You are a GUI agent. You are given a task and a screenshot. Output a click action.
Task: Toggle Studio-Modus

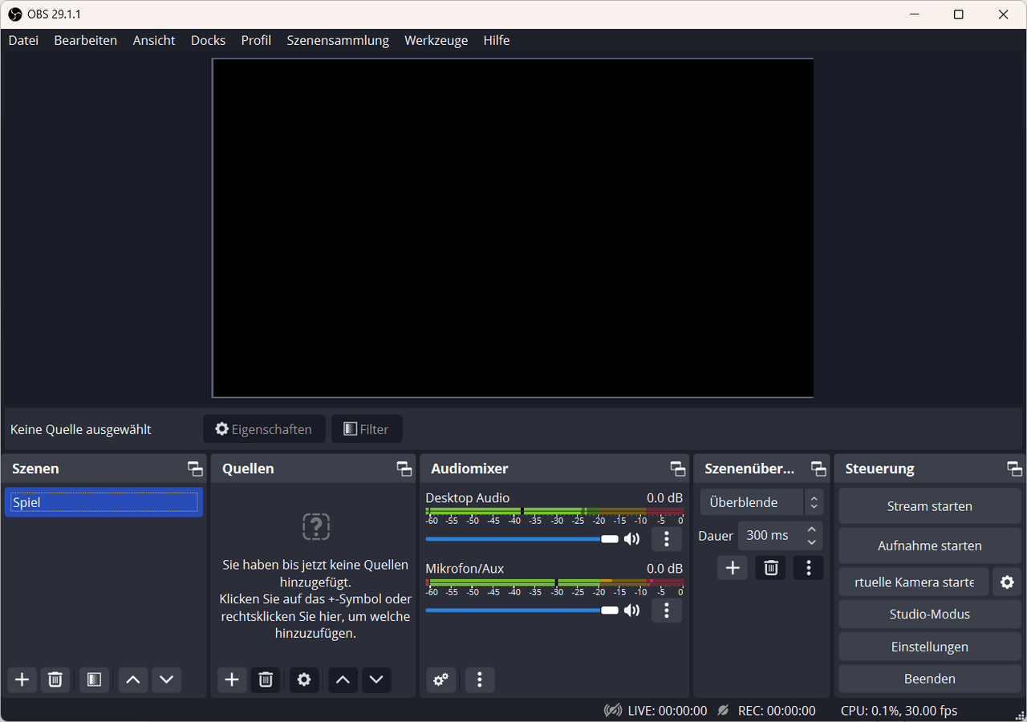click(930, 615)
